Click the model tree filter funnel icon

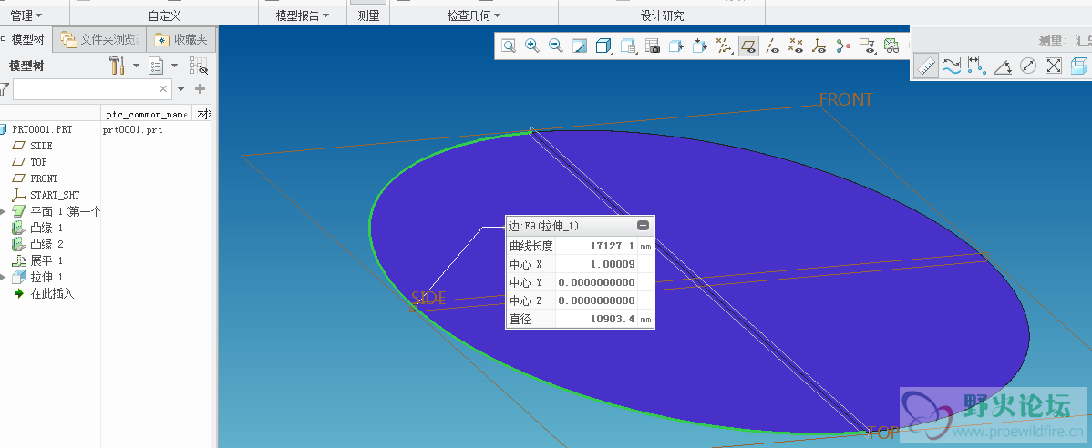pos(5,89)
